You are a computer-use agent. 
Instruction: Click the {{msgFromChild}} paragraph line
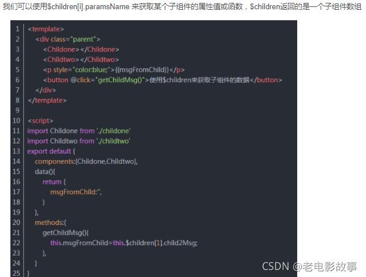pyautogui.click(x=114, y=70)
